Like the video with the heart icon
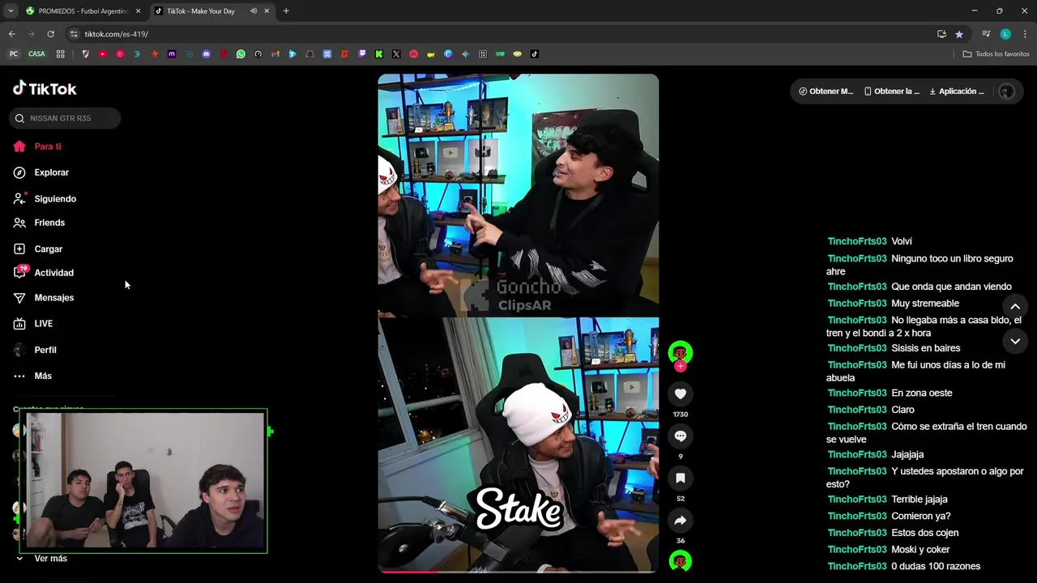 point(681,394)
